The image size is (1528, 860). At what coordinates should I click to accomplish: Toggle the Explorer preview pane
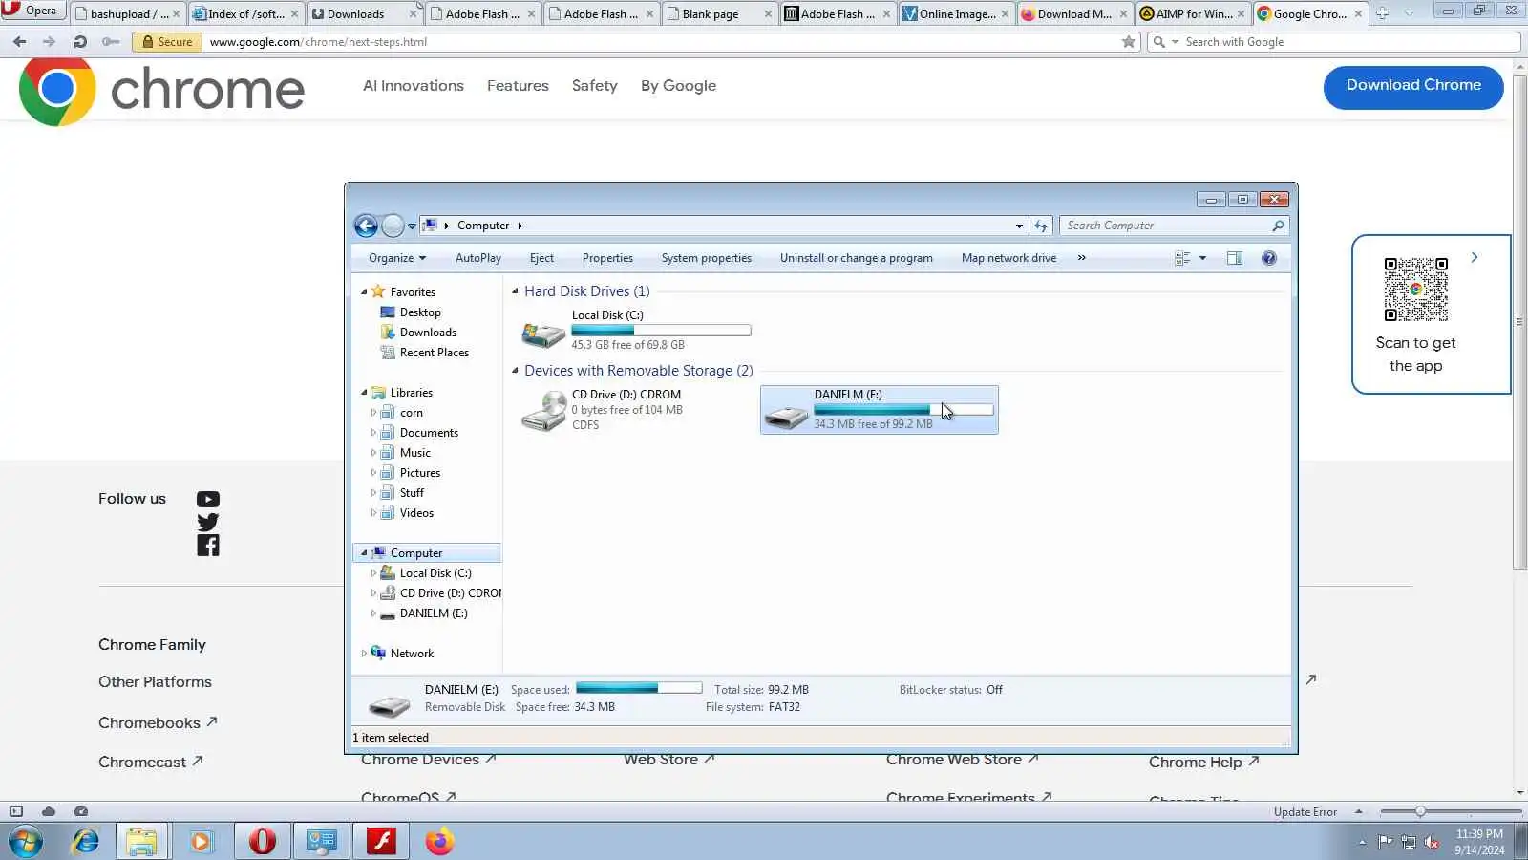[x=1235, y=258]
